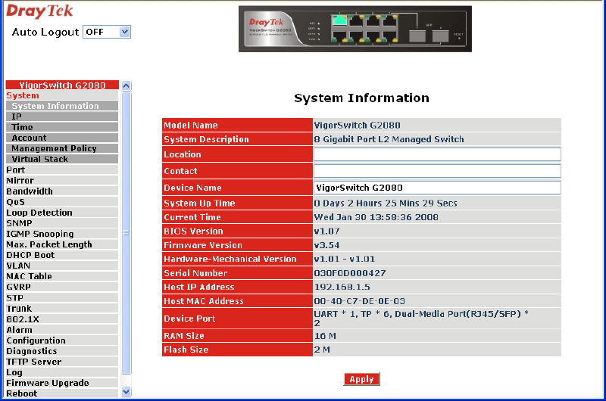This screenshot has width=606, height=401.
Task: Open the MAC Table menu
Action: pyautogui.click(x=62, y=276)
